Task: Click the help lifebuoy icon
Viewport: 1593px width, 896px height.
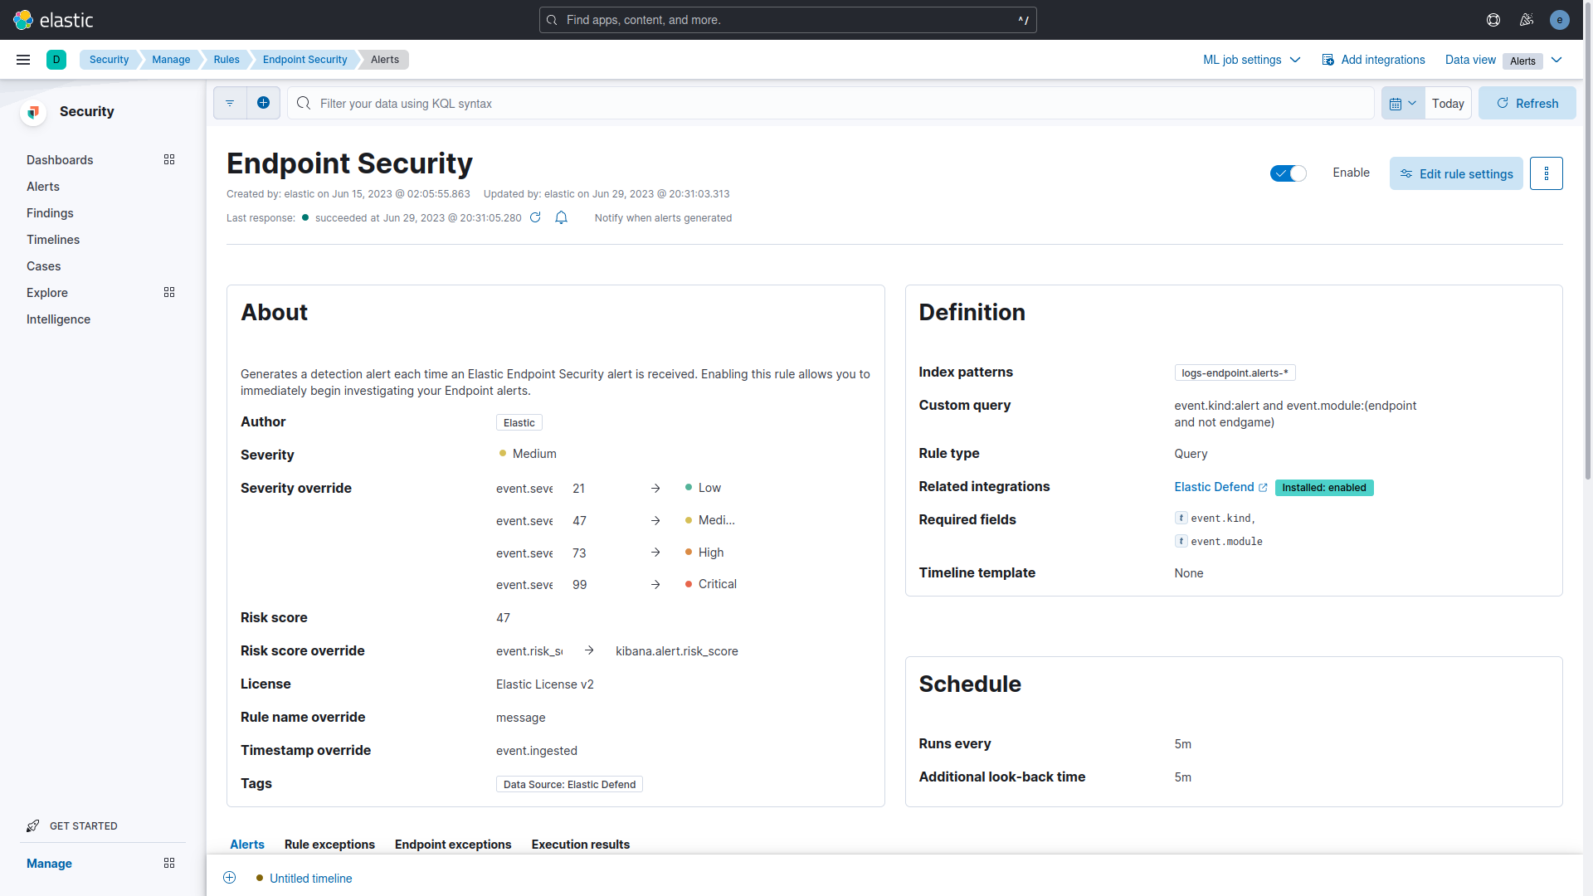Action: click(x=1493, y=20)
